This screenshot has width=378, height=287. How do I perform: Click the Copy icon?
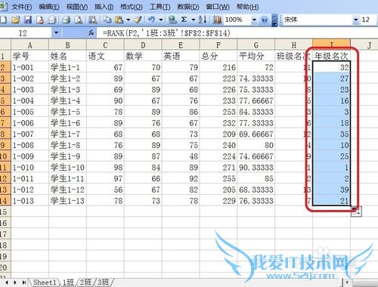108,20
